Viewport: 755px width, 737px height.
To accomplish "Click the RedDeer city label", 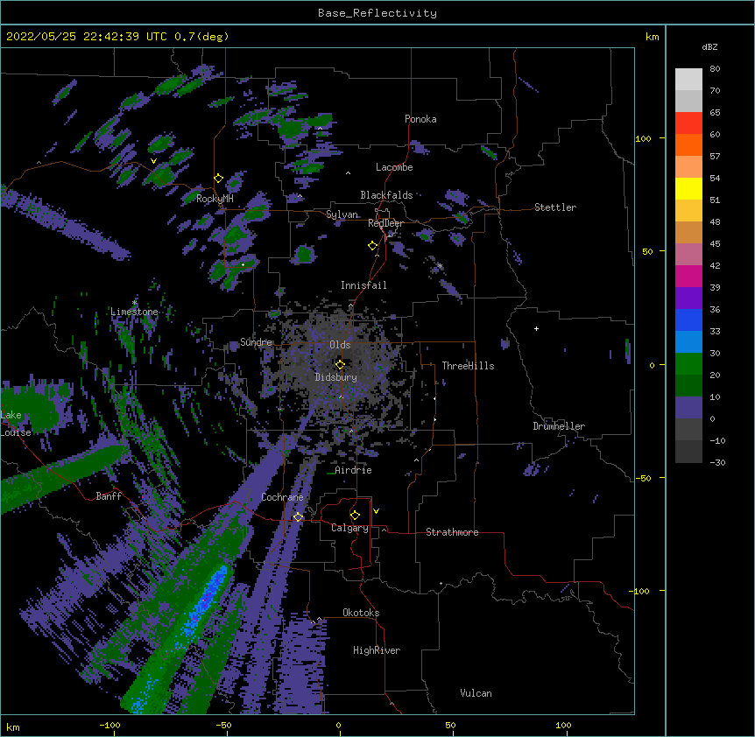I will pyautogui.click(x=385, y=223).
